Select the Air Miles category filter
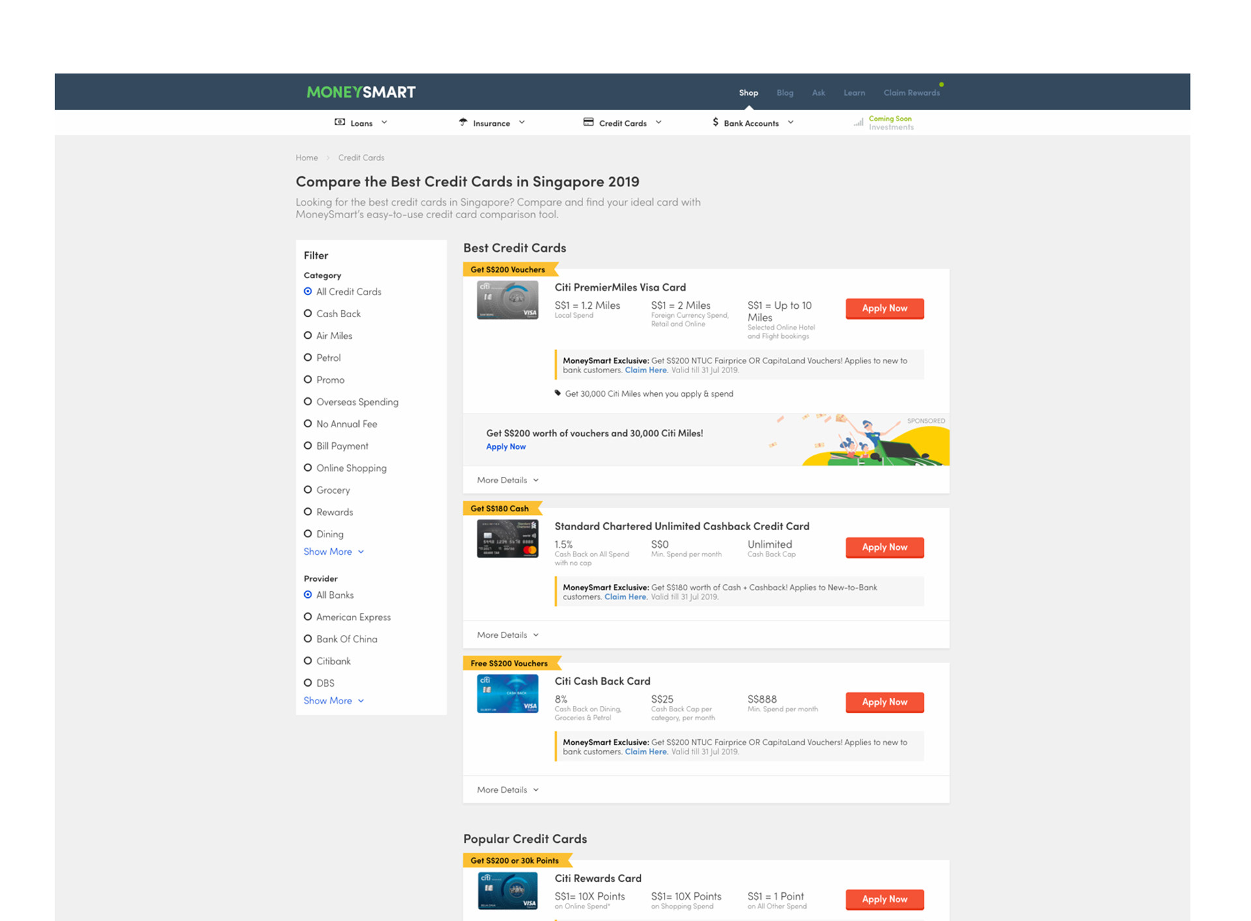 tap(328, 336)
